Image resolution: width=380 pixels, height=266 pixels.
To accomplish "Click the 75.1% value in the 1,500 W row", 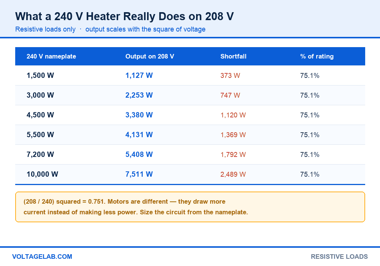I will [310, 76].
